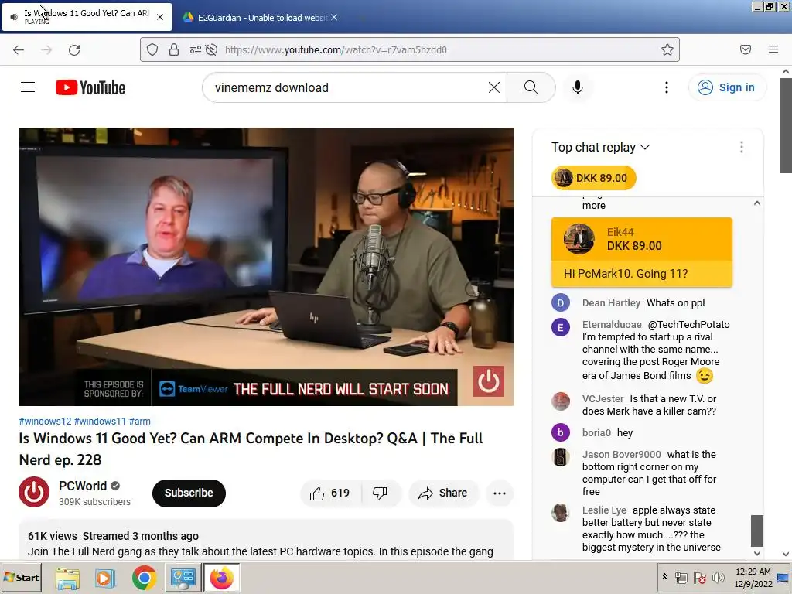Open the YouTube guide hamburger menu

(28, 87)
